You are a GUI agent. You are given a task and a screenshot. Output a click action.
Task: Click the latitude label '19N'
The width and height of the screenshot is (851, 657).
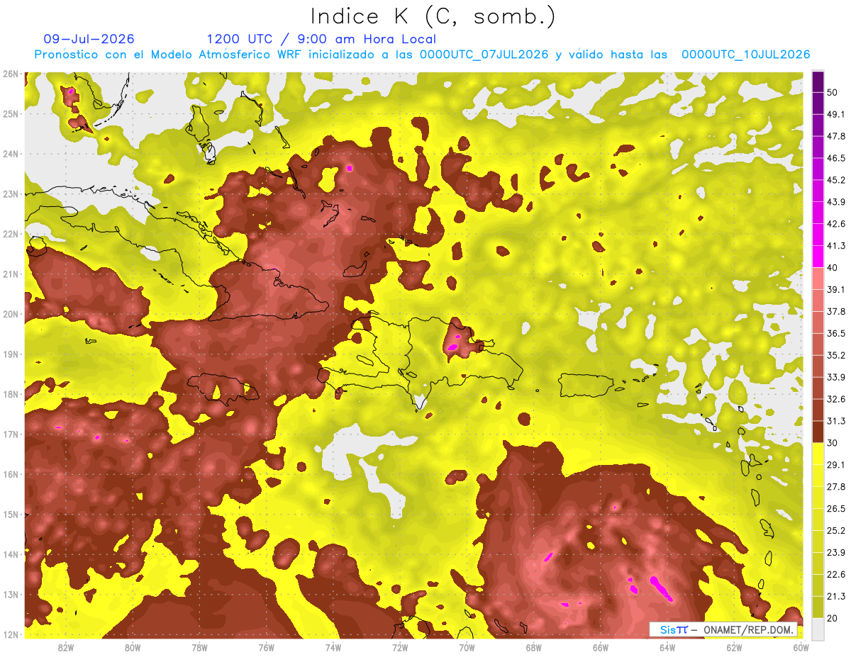coord(11,354)
